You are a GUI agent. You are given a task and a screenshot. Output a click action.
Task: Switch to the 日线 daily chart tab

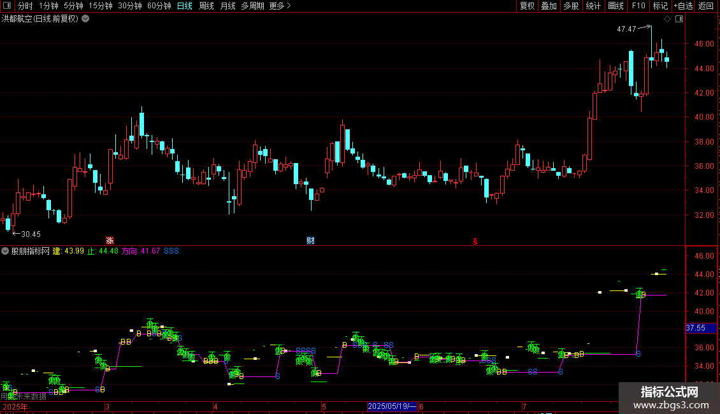pos(185,6)
